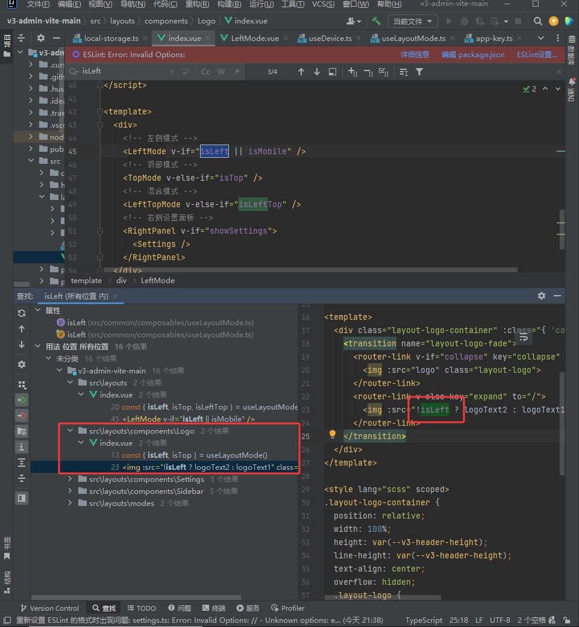
Task: Open Search Everywhere magnifier icon
Action: pos(538,21)
